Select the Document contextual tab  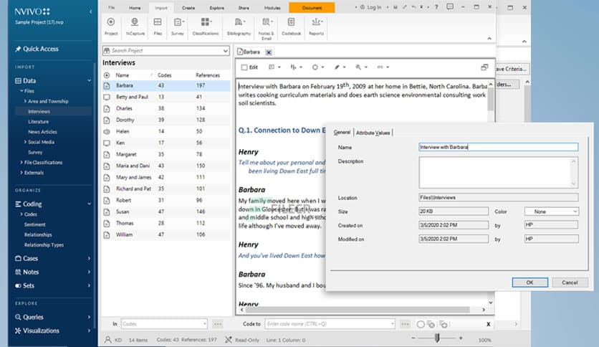[x=312, y=8]
